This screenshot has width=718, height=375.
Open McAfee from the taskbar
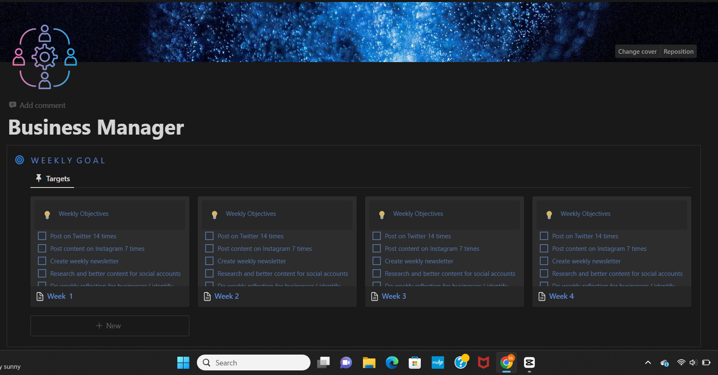pos(483,362)
